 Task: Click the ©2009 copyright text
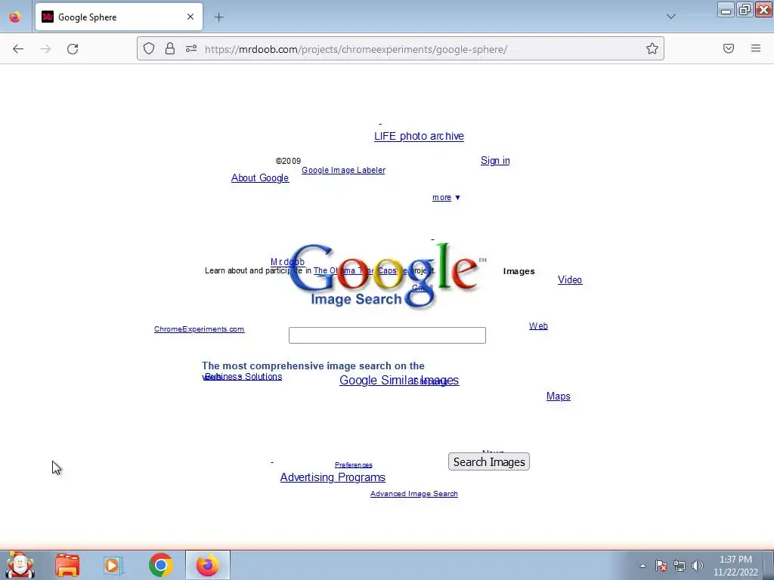tap(288, 161)
